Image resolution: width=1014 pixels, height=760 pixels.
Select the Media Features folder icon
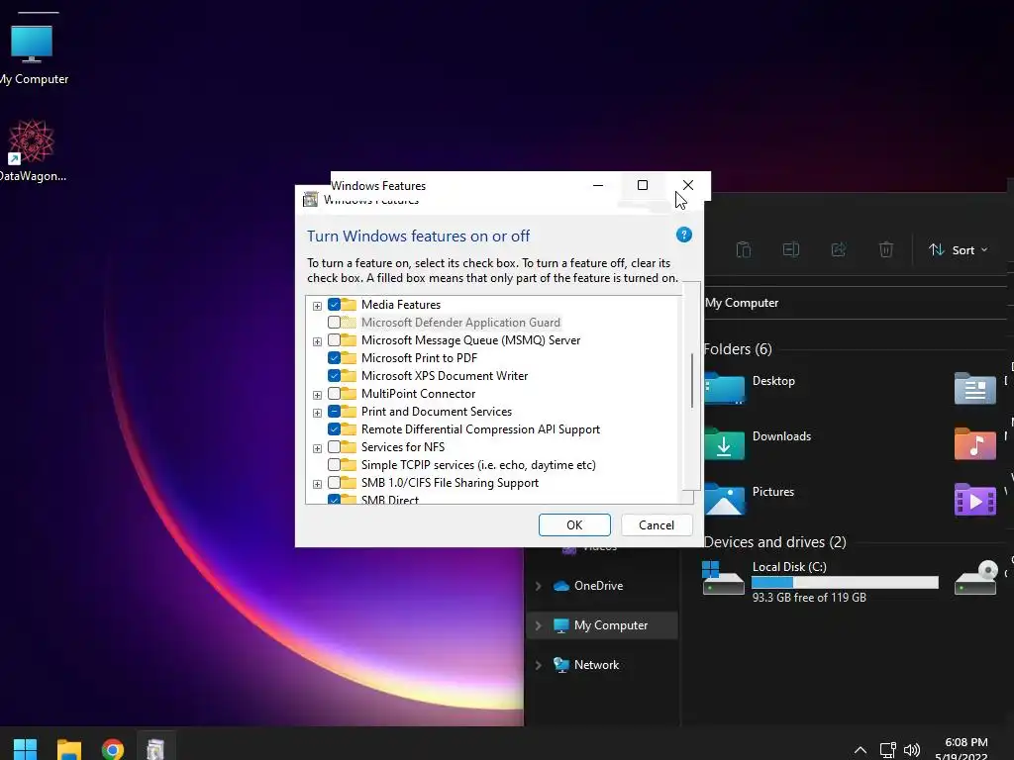(349, 305)
